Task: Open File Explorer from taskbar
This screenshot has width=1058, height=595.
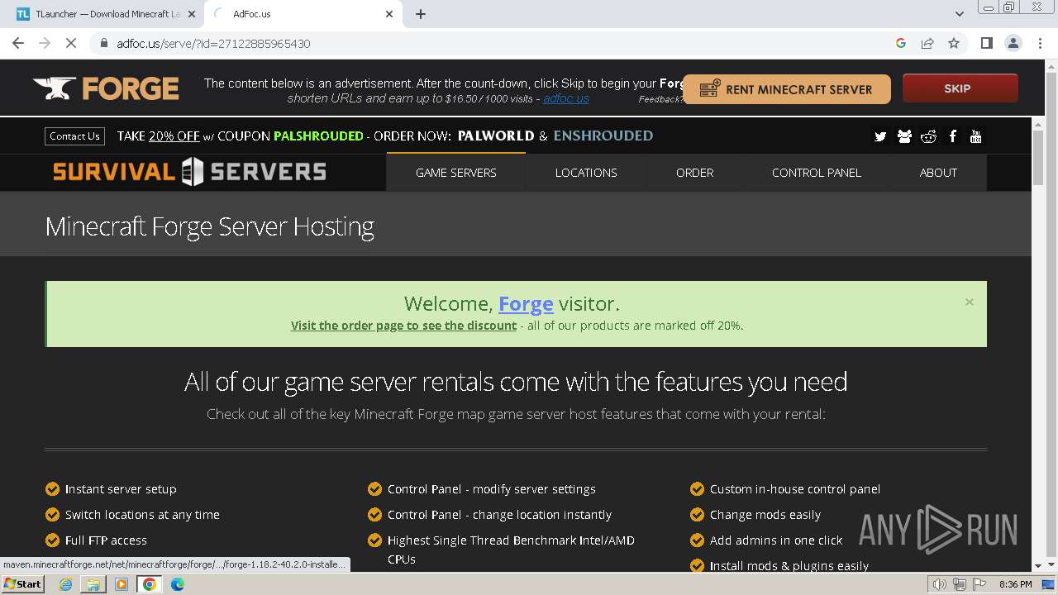Action: tap(93, 584)
